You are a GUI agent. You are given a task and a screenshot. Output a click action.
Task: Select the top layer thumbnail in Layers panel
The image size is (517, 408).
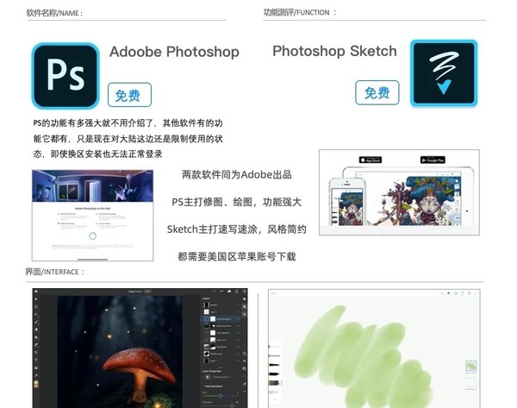click(x=206, y=304)
